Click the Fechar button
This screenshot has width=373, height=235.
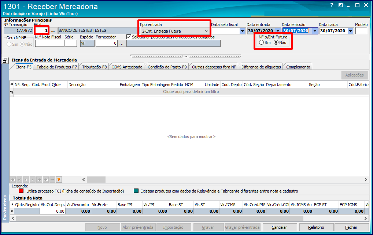click(x=351, y=227)
